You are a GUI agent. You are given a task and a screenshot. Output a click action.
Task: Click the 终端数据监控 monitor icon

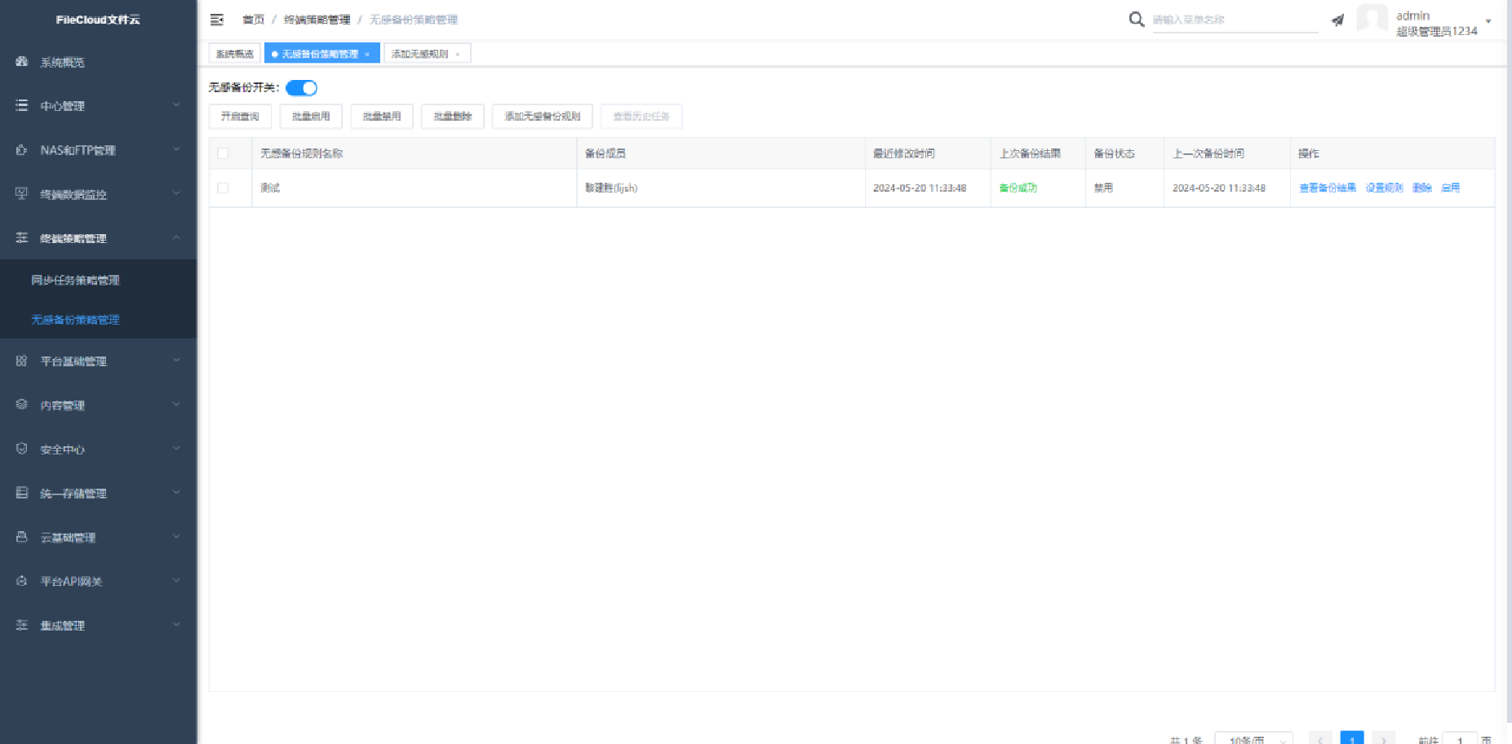pos(22,194)
